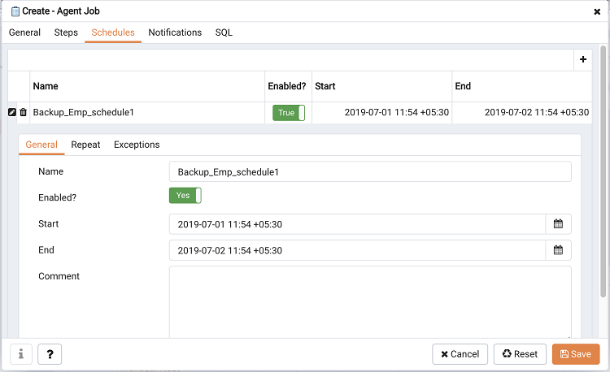
Task: Click the End date input field
Action: (x=358, y=250)
